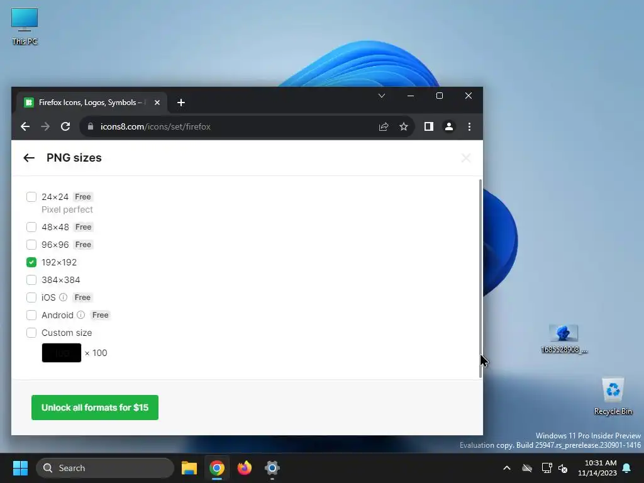
Task: Check the 48×48 size option
Action: (x=31, y=227)
